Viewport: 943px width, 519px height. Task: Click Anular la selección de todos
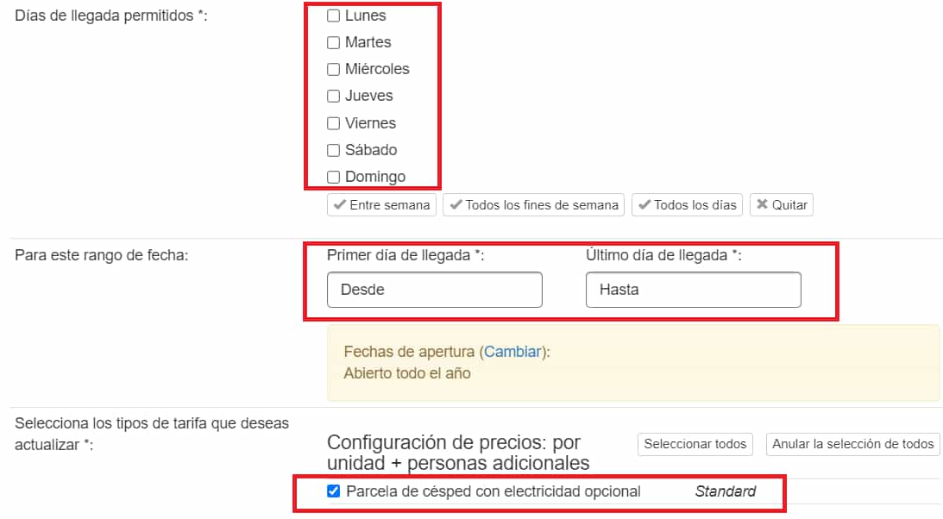click(852, 444)
